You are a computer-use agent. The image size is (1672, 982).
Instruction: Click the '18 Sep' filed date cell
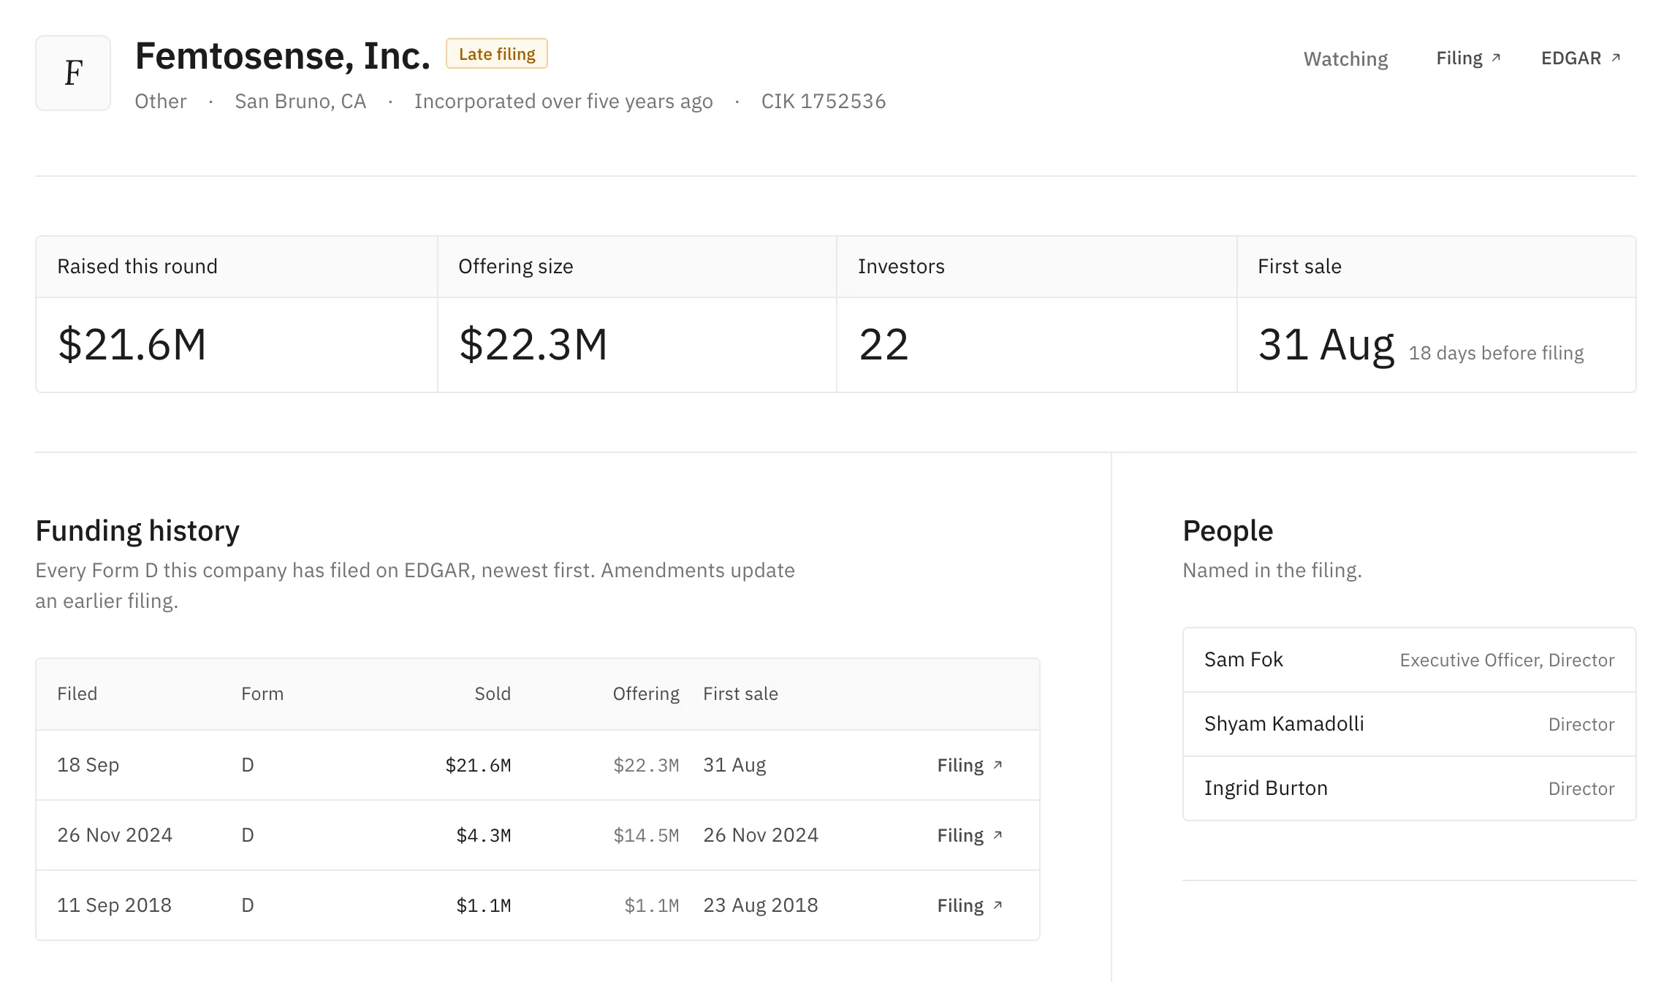coord(88,765)
